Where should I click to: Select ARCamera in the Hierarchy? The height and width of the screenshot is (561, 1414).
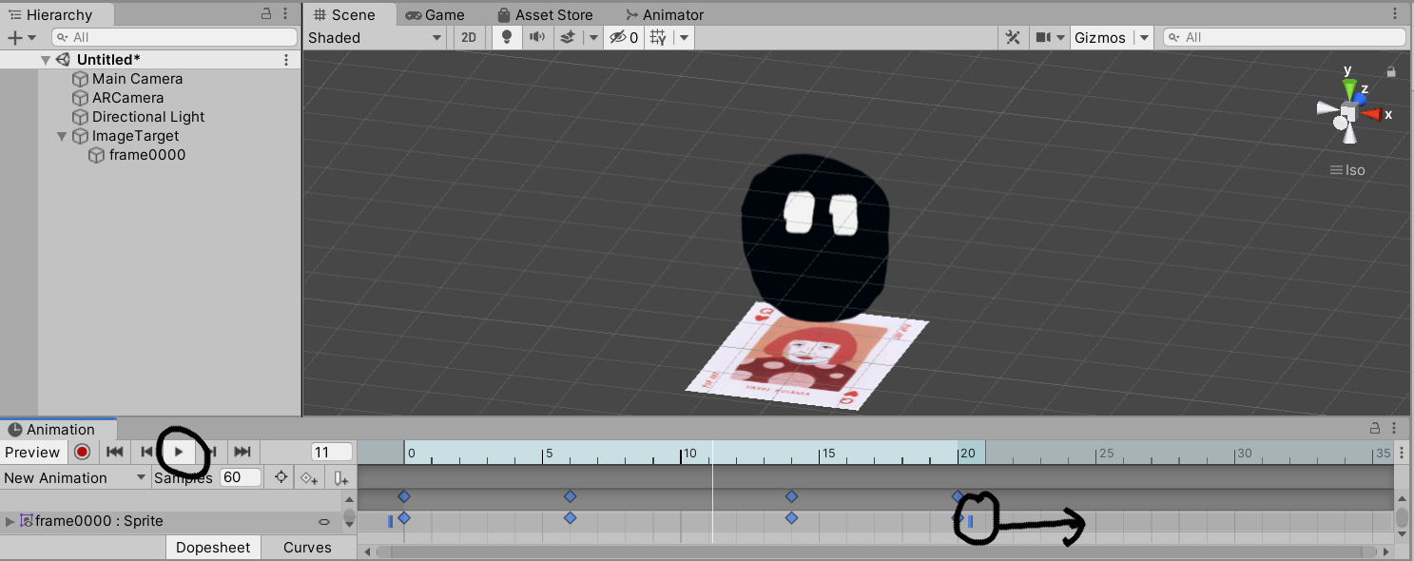(x=127, y=98)
